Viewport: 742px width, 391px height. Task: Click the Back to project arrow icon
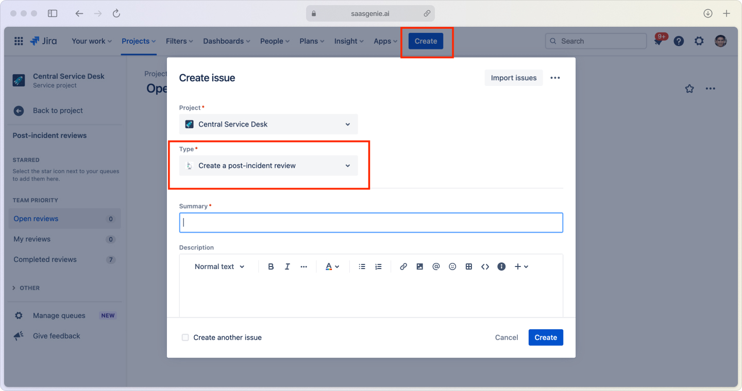[19, 111]
